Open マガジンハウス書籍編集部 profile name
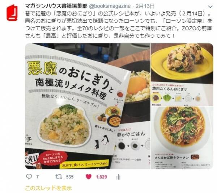The image size is (217, 193). pos(56,6)
